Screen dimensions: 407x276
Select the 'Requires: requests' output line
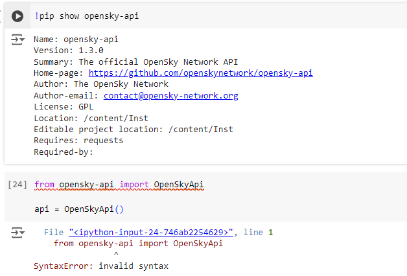click(78, 141)
